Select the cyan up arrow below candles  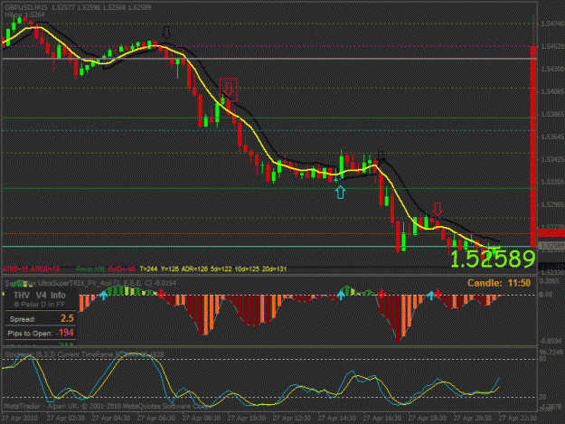click(340, 193)
